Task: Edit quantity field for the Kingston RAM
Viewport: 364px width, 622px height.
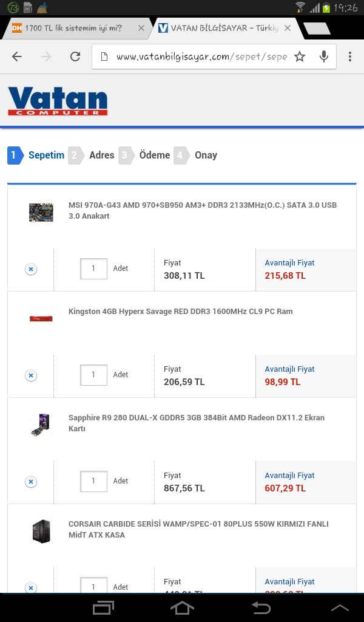Action: 93,375
